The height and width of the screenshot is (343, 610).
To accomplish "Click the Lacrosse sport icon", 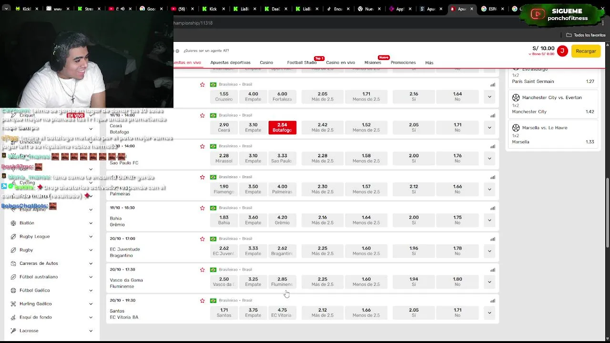I will tap(13, 331).
